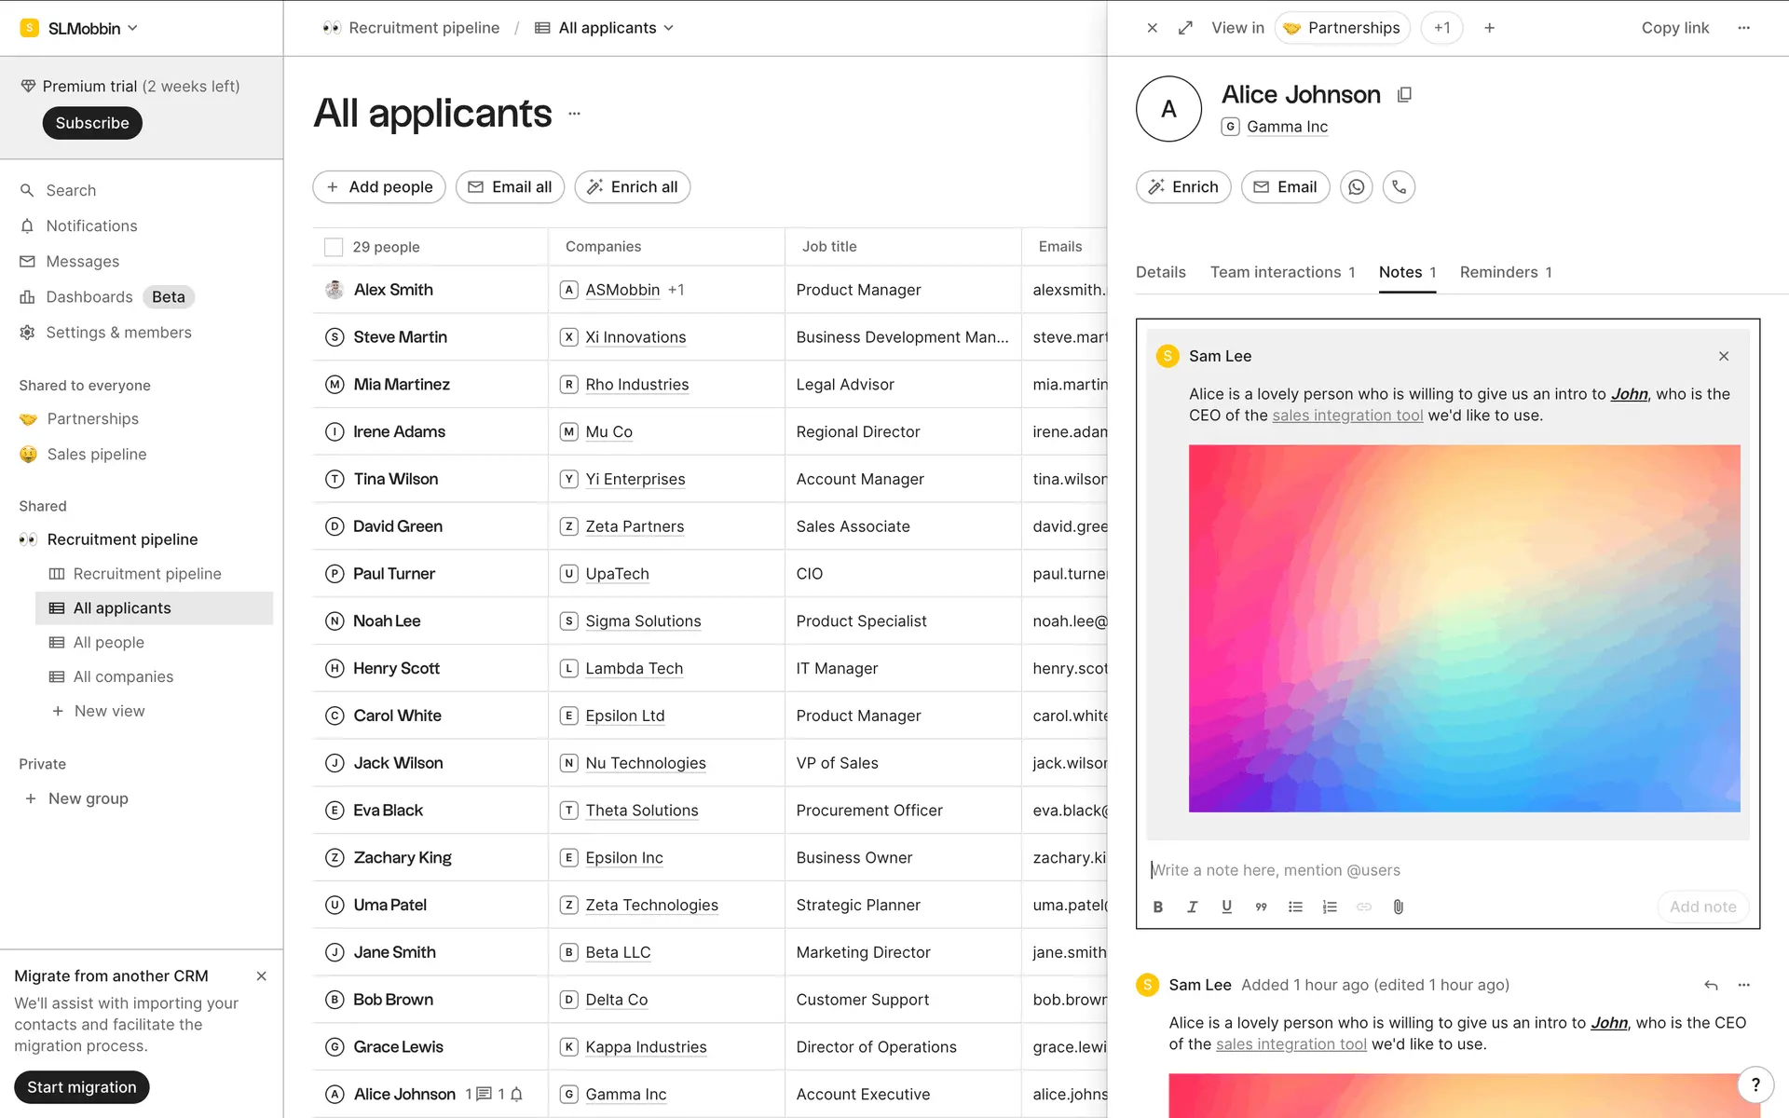Open the sales integration tool link
The image size is (1789, 1118).
[1347, 416]
